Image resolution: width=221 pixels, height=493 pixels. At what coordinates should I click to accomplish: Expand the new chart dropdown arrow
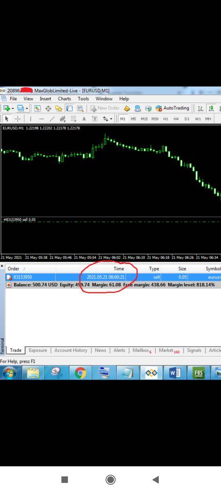(x=13, y=108)
